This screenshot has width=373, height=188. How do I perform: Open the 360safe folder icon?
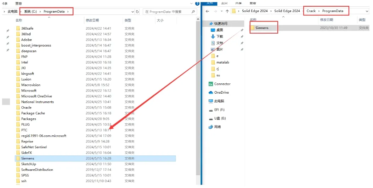click(x=18, y=28)
